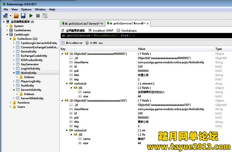This screenshot has width=232, height=152.
Task: Select the ServerWhiteEntity collection
Action: (32, 98)
